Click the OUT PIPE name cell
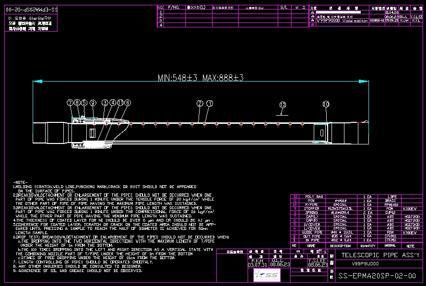Image resolution: width=426 pixels, height=286 pixels. [x=312, y=236]
